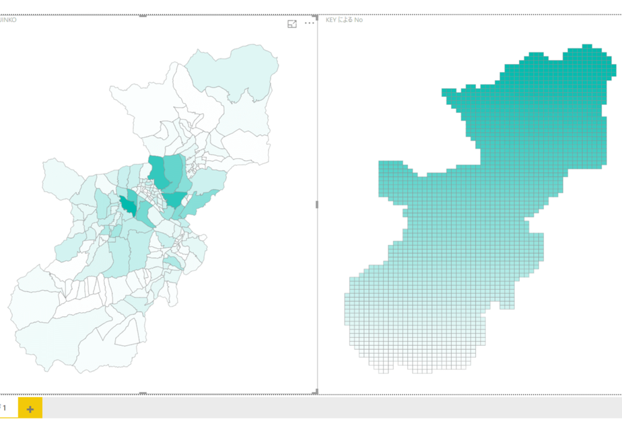Viewport: 622px width, 444px height.
Task: Click the focus mode icon on left map
Action: 292,24
